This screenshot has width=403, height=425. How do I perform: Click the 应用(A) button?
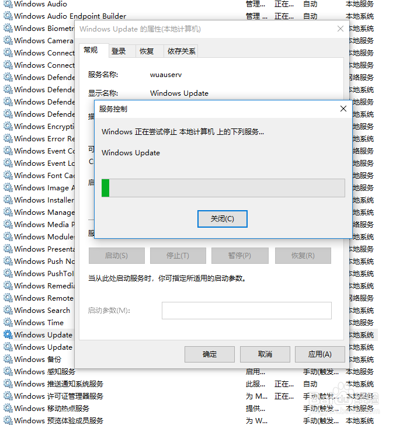pyautogui.click(x=319, y=354)
